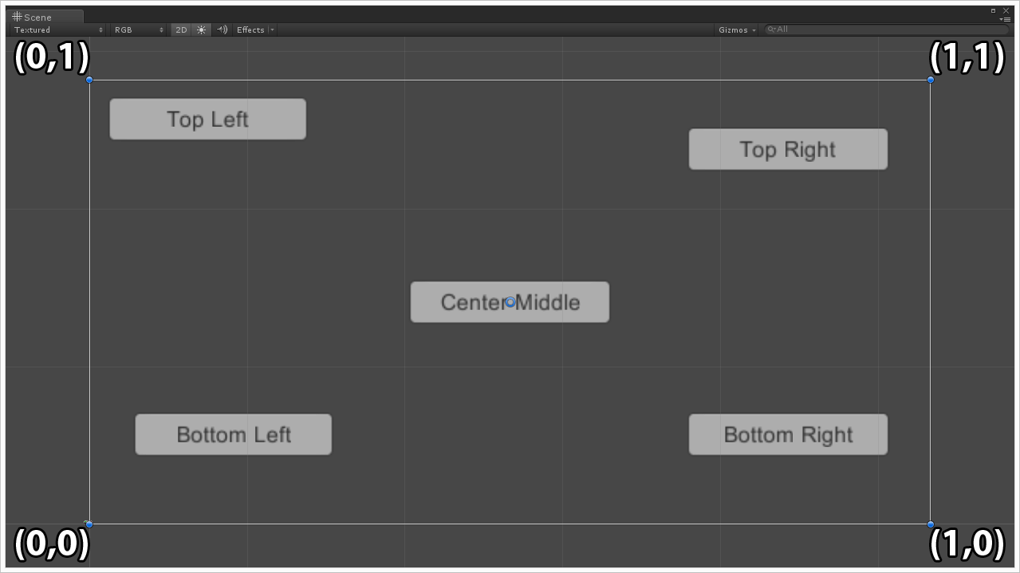Select the top-left canvas corner handle
1020x573 pixels.
[89, 80]
